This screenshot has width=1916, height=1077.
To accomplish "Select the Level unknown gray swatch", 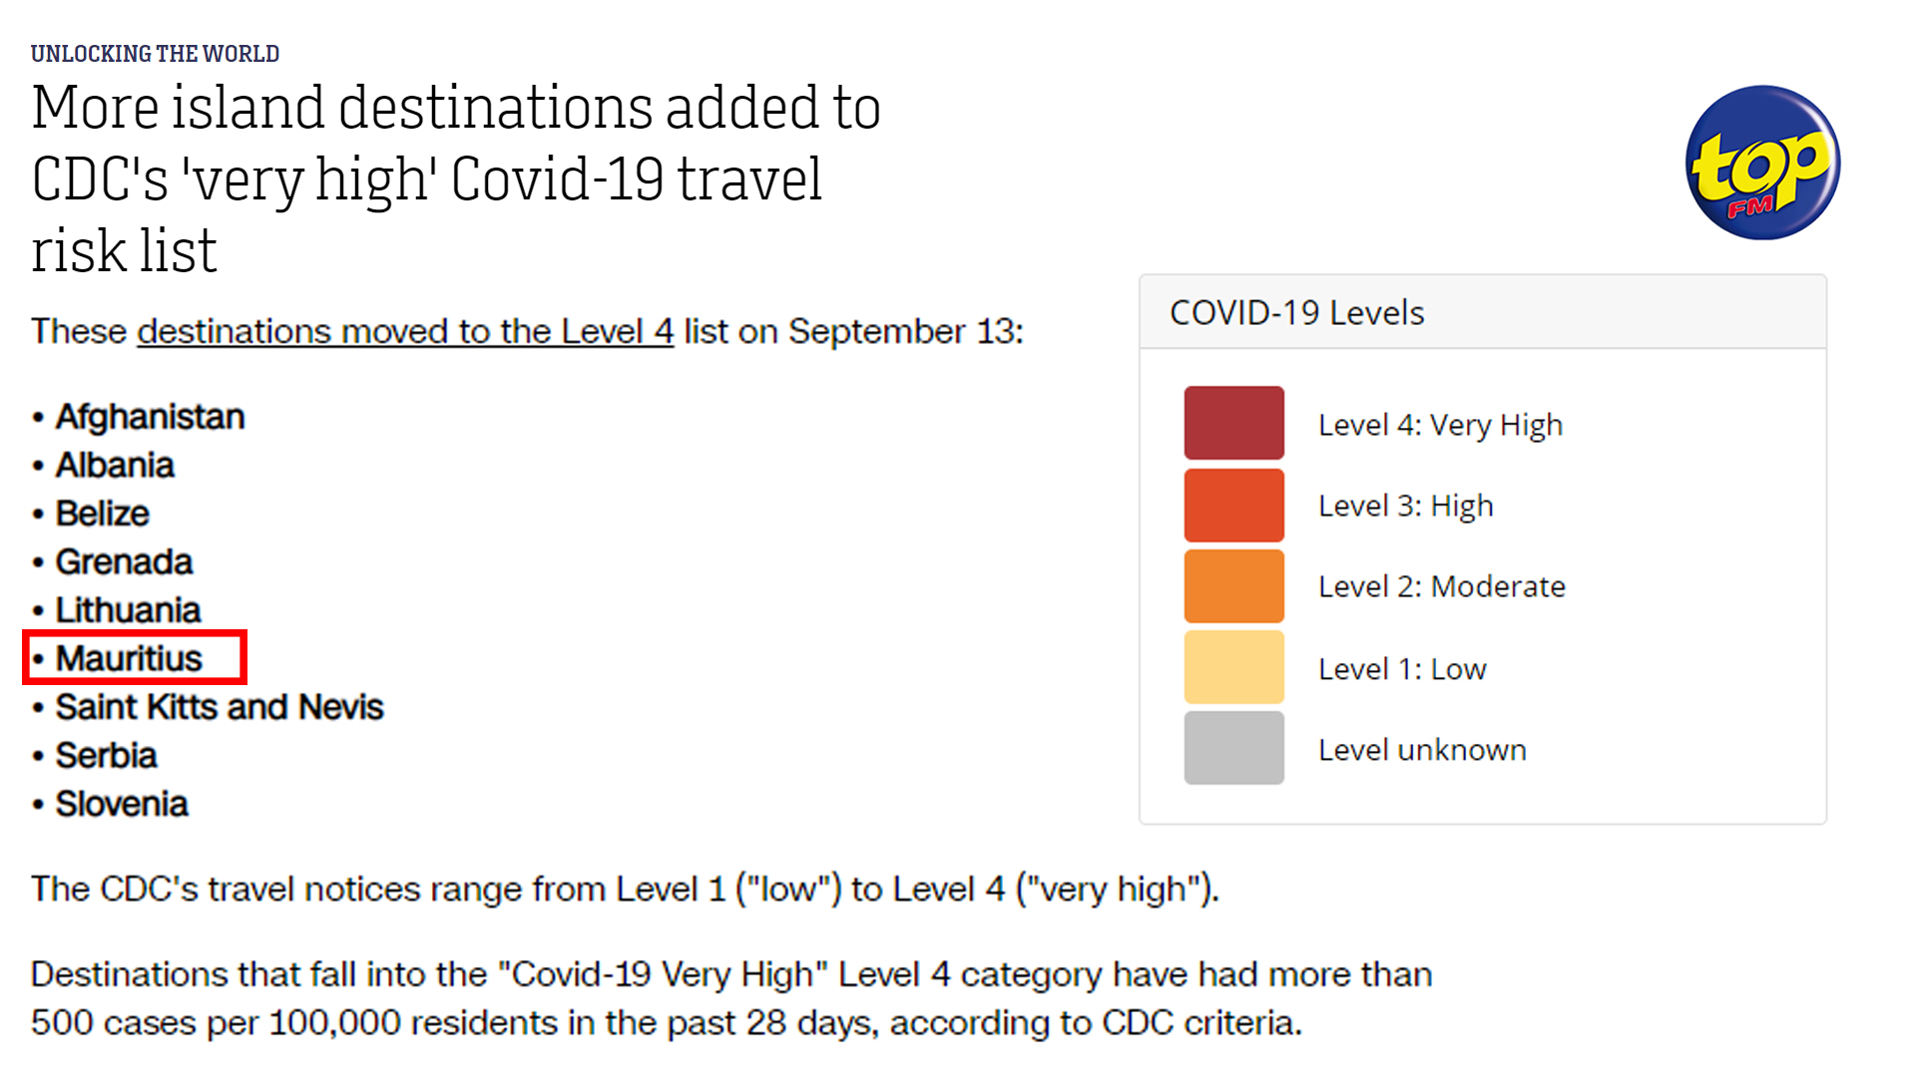I will click(1233, 749).
